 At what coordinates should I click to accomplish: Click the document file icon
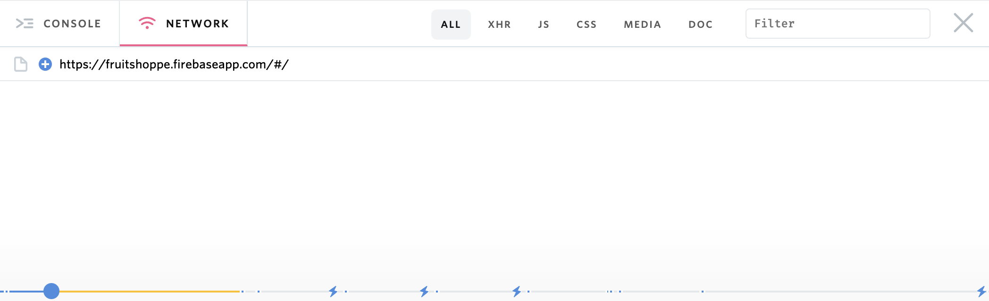(x=21, y=64)
